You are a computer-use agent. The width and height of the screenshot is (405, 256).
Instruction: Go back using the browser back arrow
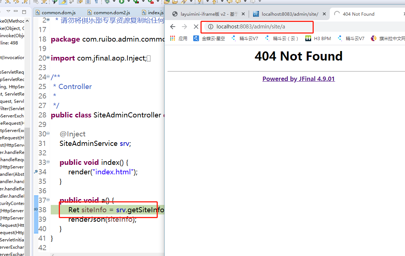point(173,27)
